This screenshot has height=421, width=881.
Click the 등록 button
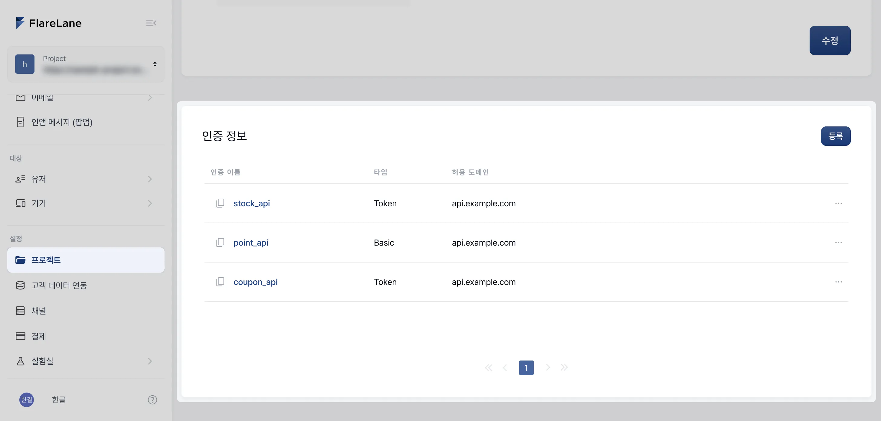pyautogui.click(x=836, y=136)
